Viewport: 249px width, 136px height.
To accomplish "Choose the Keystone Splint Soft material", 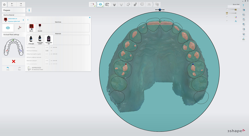I will pyautogui.click(x=49, y=40).
